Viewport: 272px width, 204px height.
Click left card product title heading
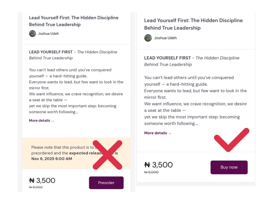tap(74, 21)
